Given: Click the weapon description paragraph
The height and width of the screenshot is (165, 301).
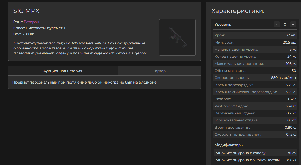Looking at the screenshot, I should pos(80,48).
